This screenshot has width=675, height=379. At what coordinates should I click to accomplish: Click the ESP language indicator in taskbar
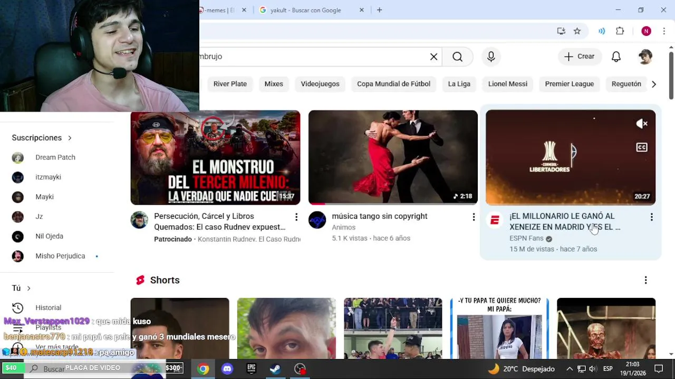(608, 369)
